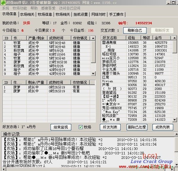This screenshot has height=171, width=178.
Task: Select friend 江南 row
Action: (137, 77)
